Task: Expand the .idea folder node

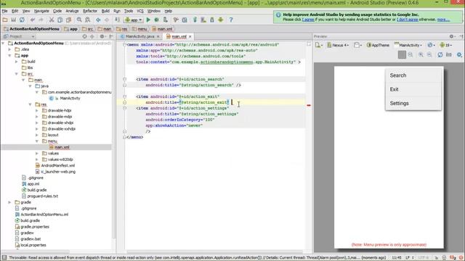Action: tap(9, 49)
